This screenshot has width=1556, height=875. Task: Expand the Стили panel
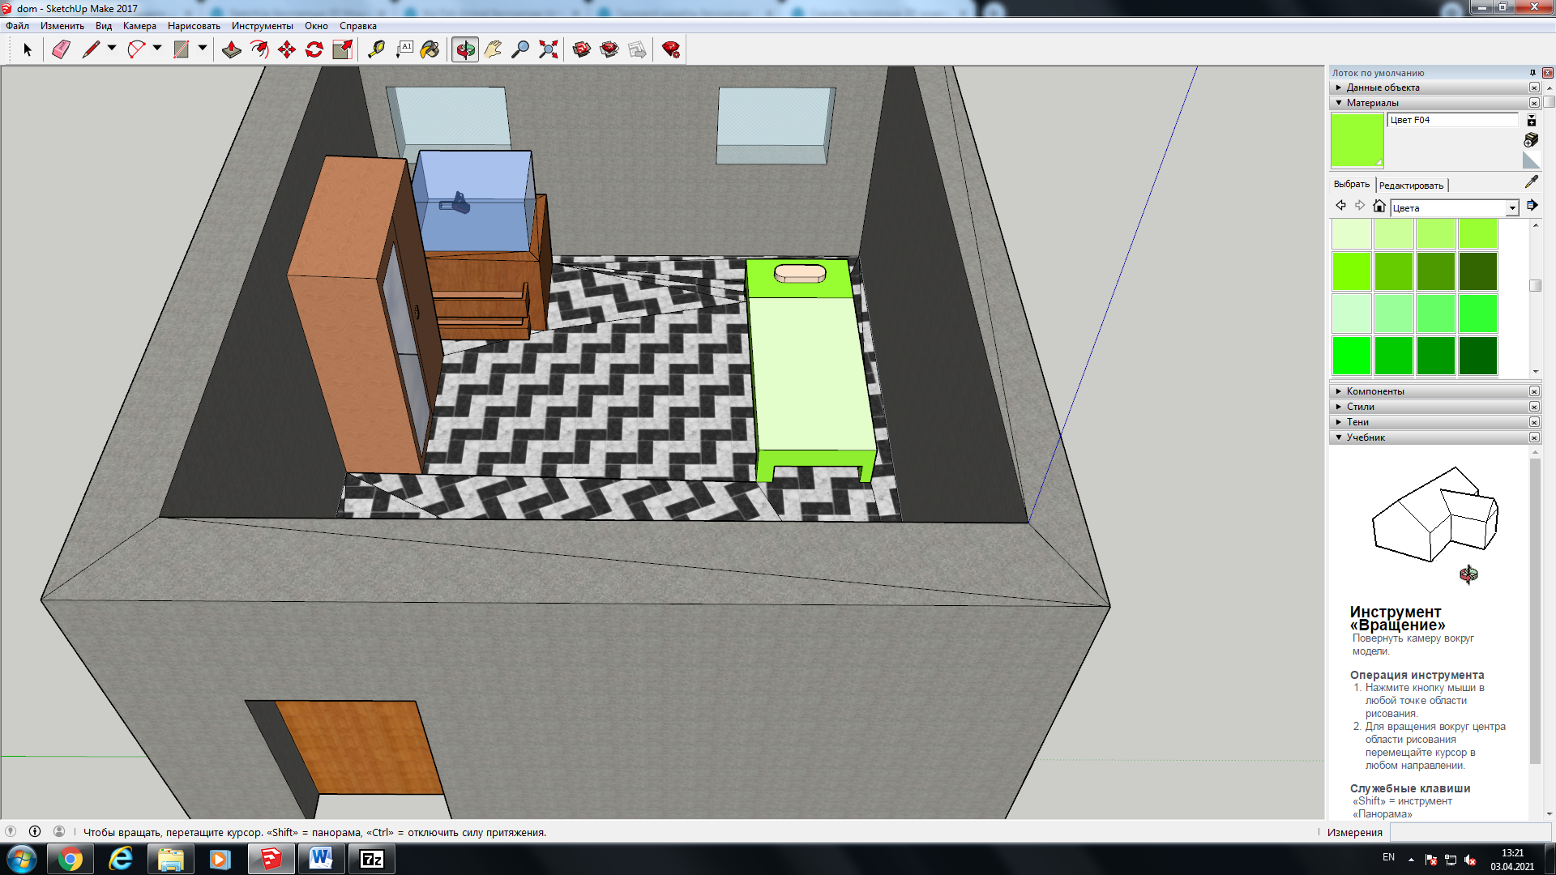1433,407
